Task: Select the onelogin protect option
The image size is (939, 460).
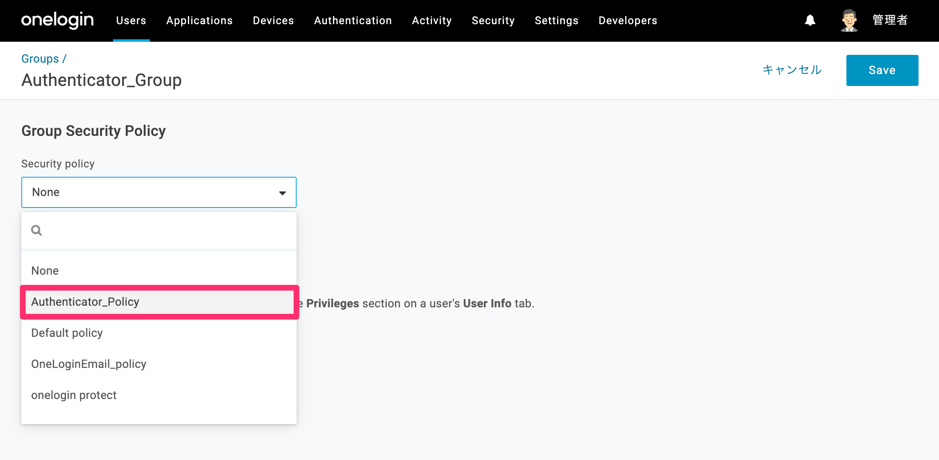Action: [159, 395]
